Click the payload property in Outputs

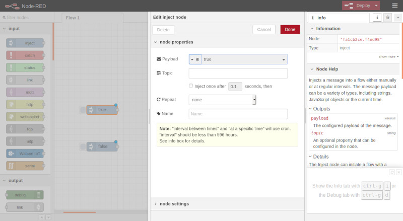click(319, 118)
